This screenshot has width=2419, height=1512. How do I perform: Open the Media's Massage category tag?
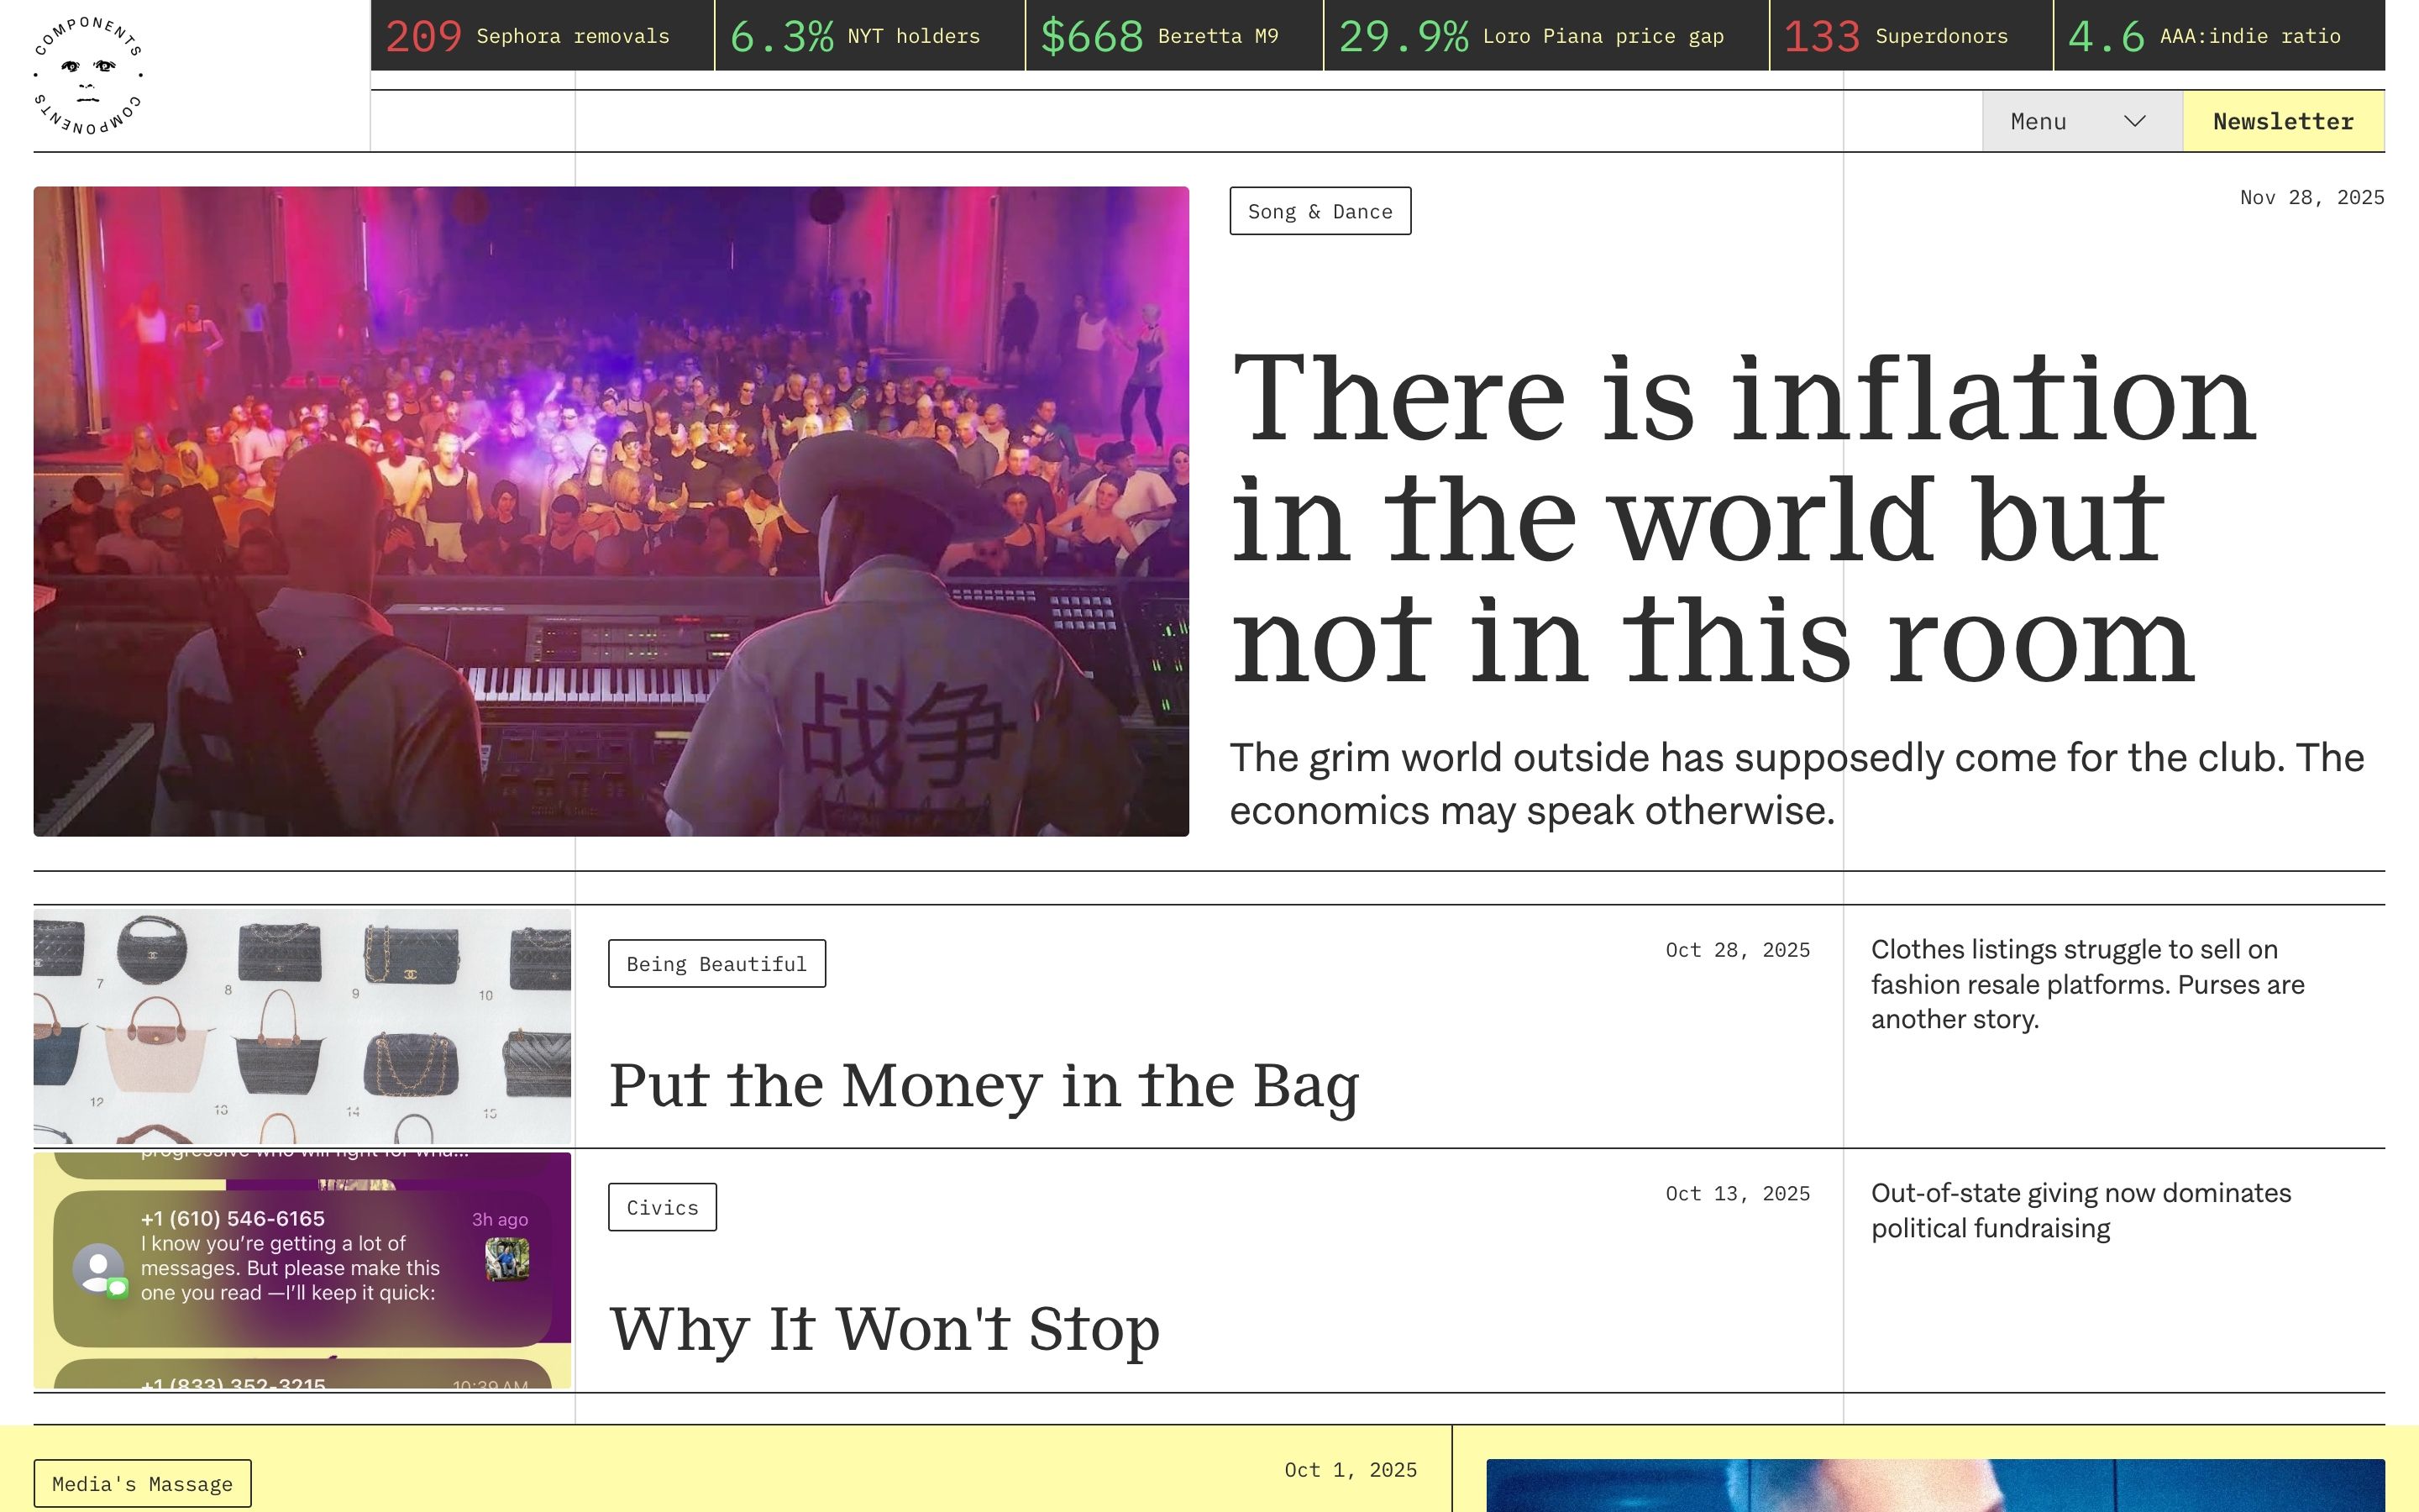click(x=142, y=1484)
